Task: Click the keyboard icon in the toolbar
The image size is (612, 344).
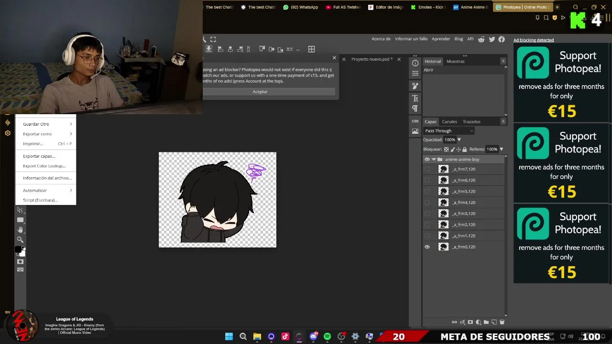Action: 20,269
